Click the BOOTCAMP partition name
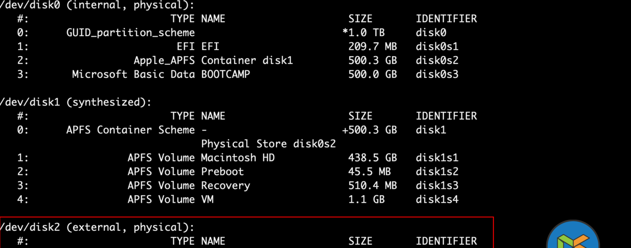631x248 pixels. point(225,74)
